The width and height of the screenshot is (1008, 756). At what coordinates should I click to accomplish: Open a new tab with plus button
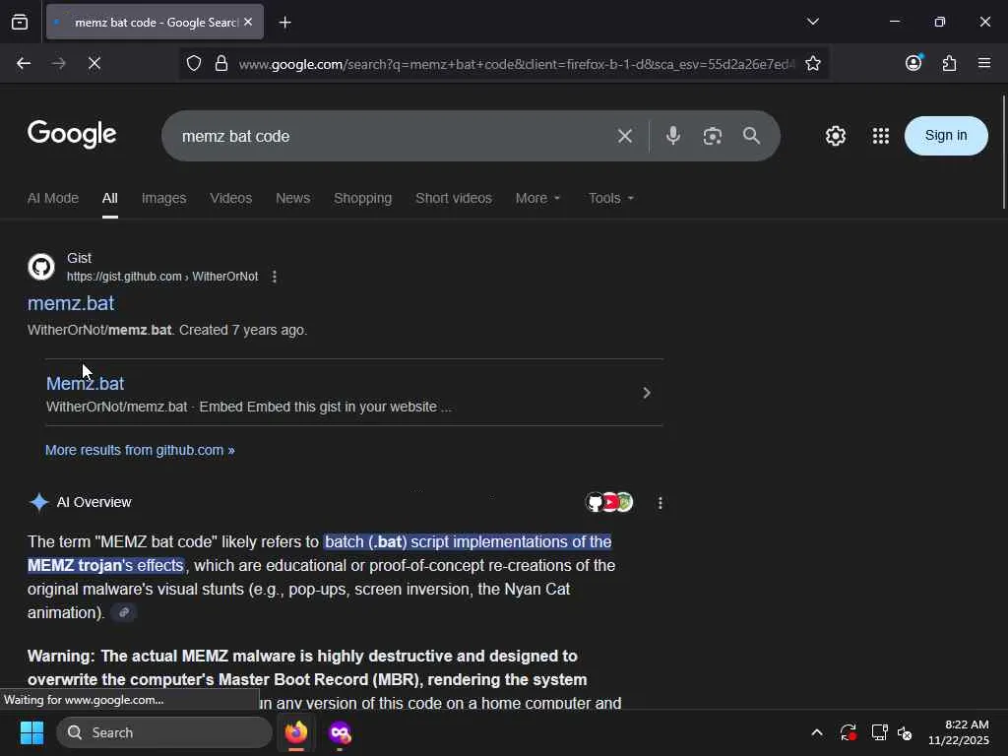[x=284, y=23]
